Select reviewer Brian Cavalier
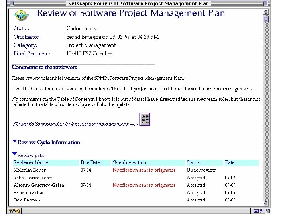Screen dimensions: 287x215 pos(28,193)
